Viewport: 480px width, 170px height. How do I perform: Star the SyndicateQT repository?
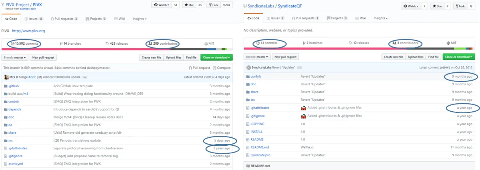click(437, 6)
